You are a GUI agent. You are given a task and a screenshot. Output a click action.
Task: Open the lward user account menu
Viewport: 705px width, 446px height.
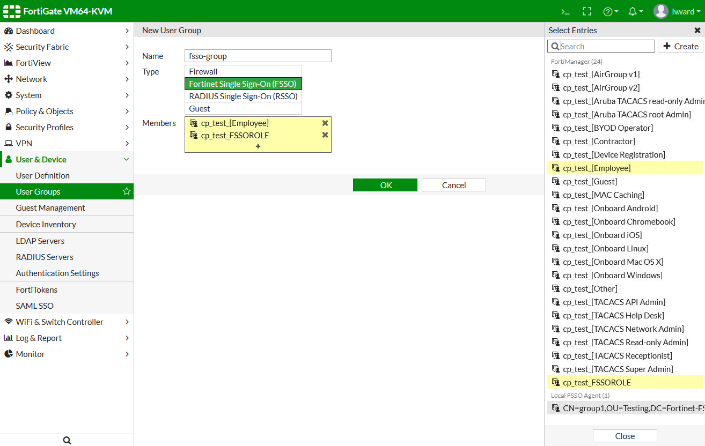pyautogui.click(x=677, y=11)
